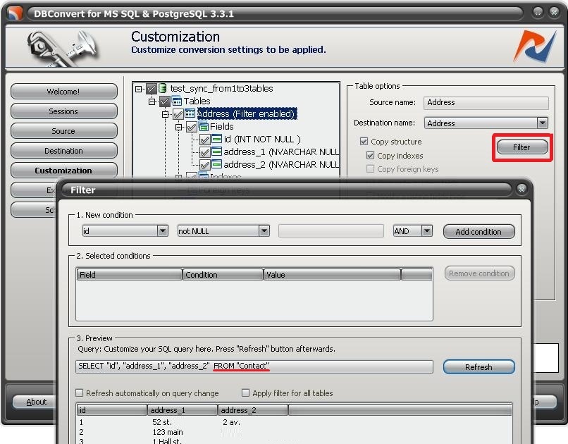Enable Refresh automatically on query change

[80, 393]
